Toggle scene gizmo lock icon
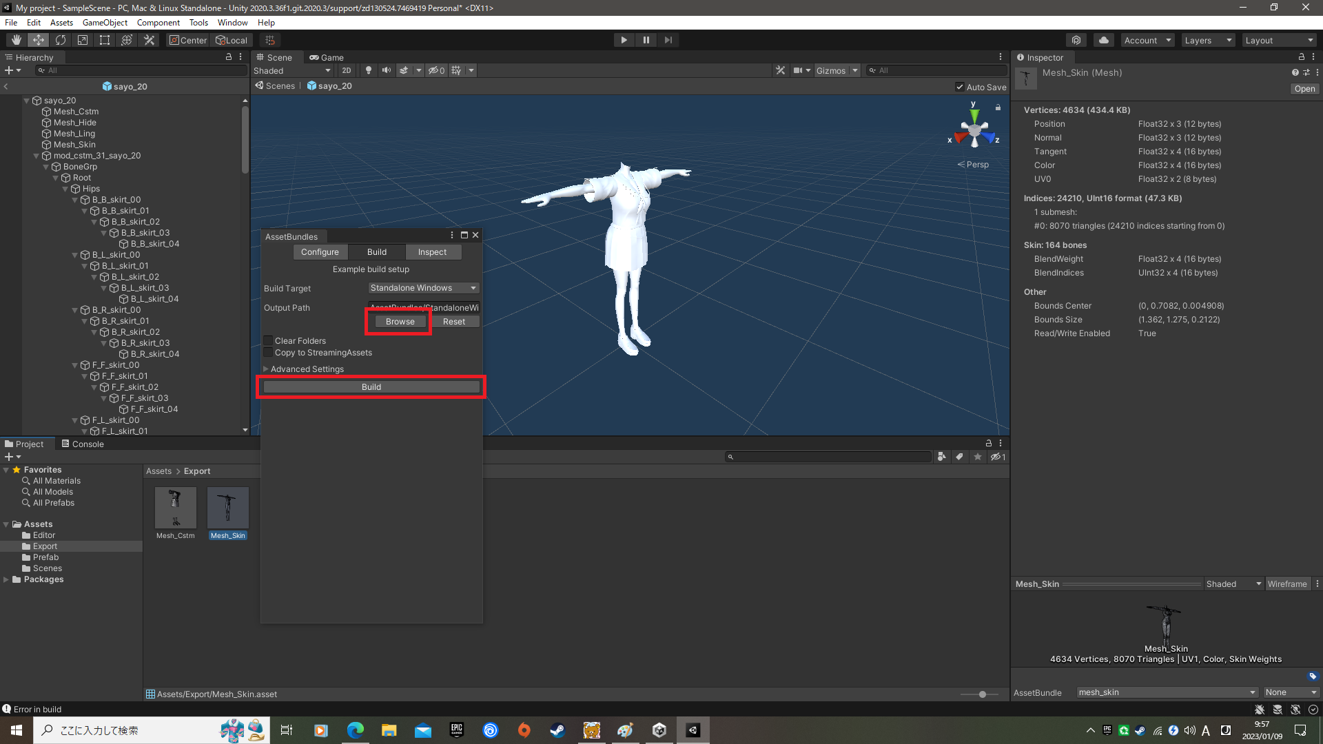Image resolution: width=1323 pixels, height=744 pixels. [x=998, y=107]
